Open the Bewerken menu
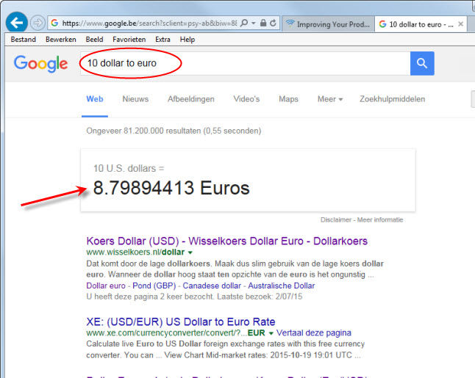This screenshot has width=475, height=378. 60,40
